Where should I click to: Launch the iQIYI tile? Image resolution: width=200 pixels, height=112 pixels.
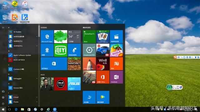tap(61, 50)
